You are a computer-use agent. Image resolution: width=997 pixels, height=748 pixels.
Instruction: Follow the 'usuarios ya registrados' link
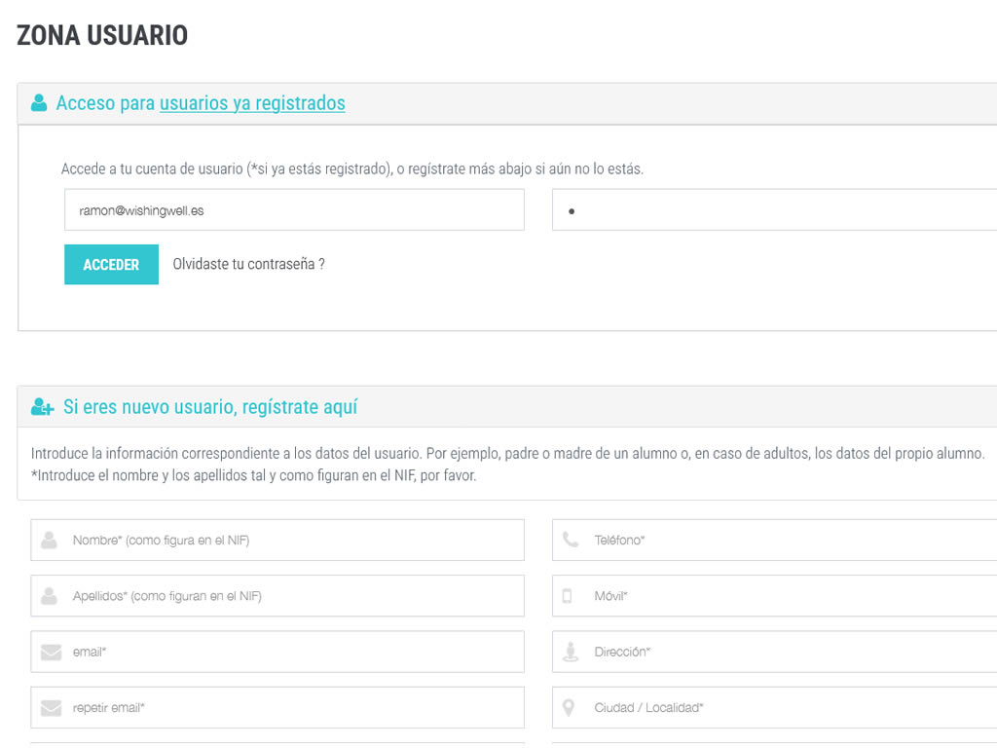pos(252,103)
